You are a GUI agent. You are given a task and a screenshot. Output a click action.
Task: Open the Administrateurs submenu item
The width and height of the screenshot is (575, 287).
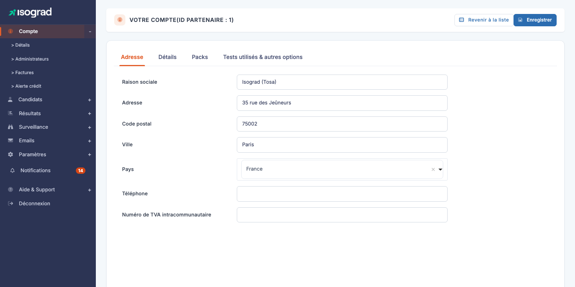pos(30,59)
